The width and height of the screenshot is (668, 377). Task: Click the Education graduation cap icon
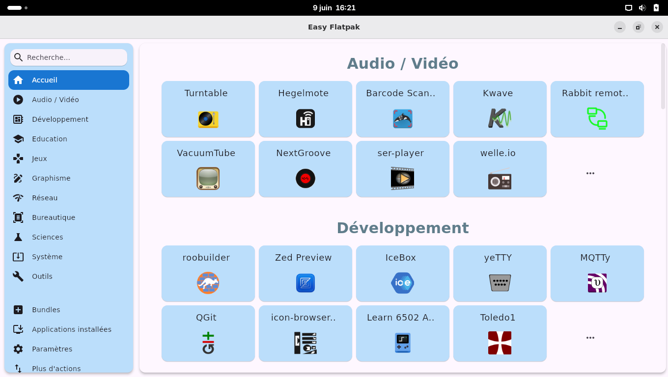coord(18,139)
